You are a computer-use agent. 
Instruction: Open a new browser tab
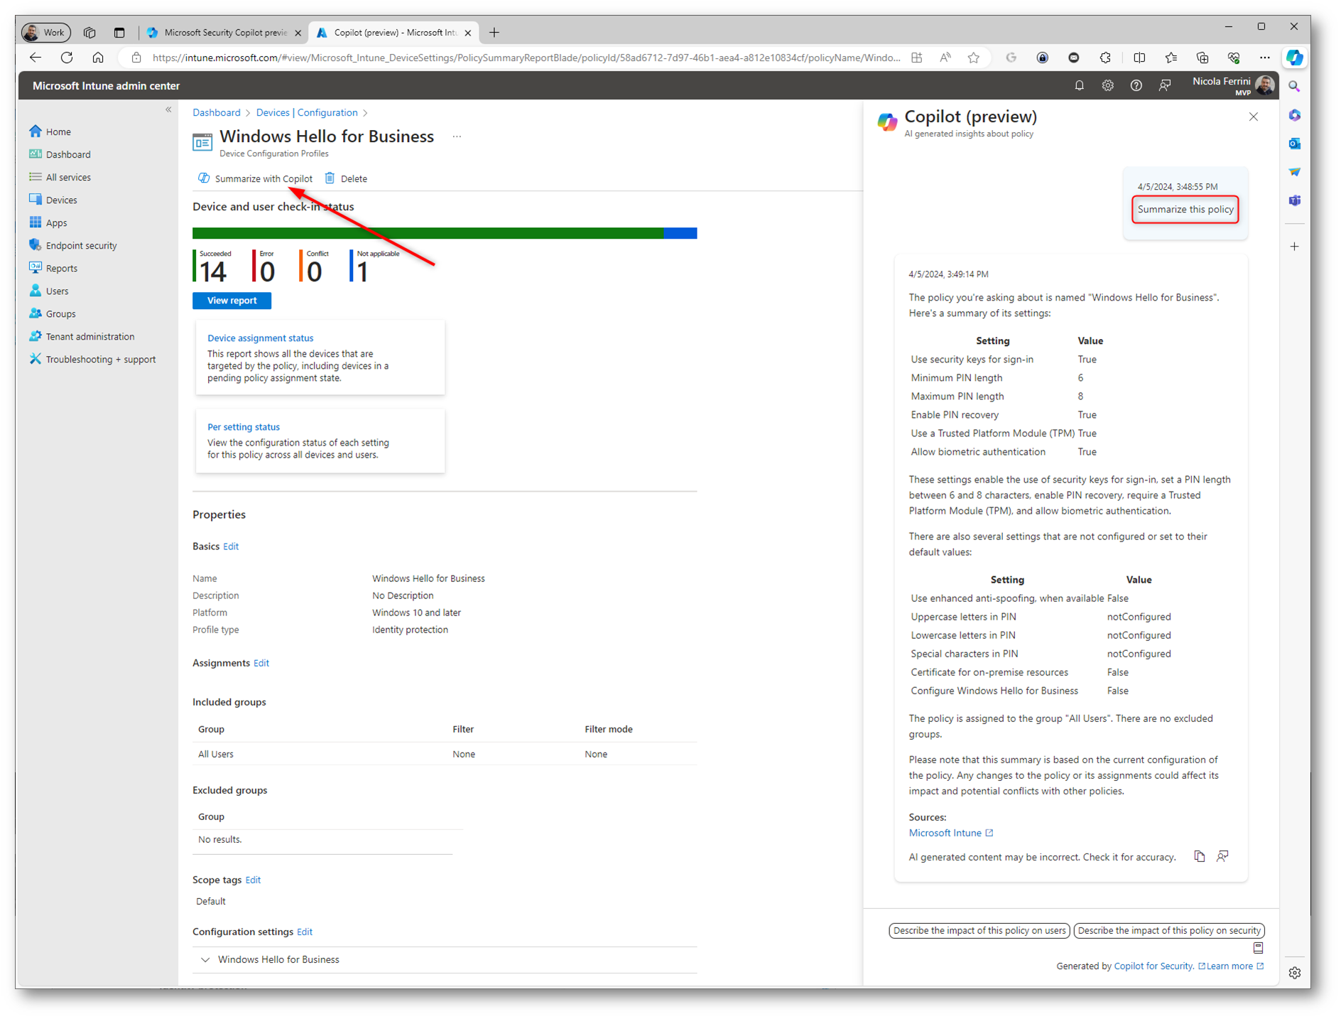494,32
